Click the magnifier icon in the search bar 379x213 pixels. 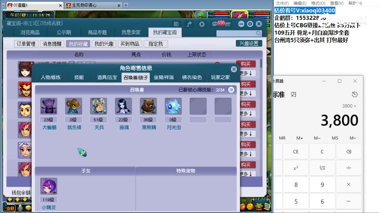pyautogui.click(x=259, y=33)
